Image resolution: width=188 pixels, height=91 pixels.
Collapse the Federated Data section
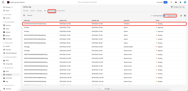point(3,43)
